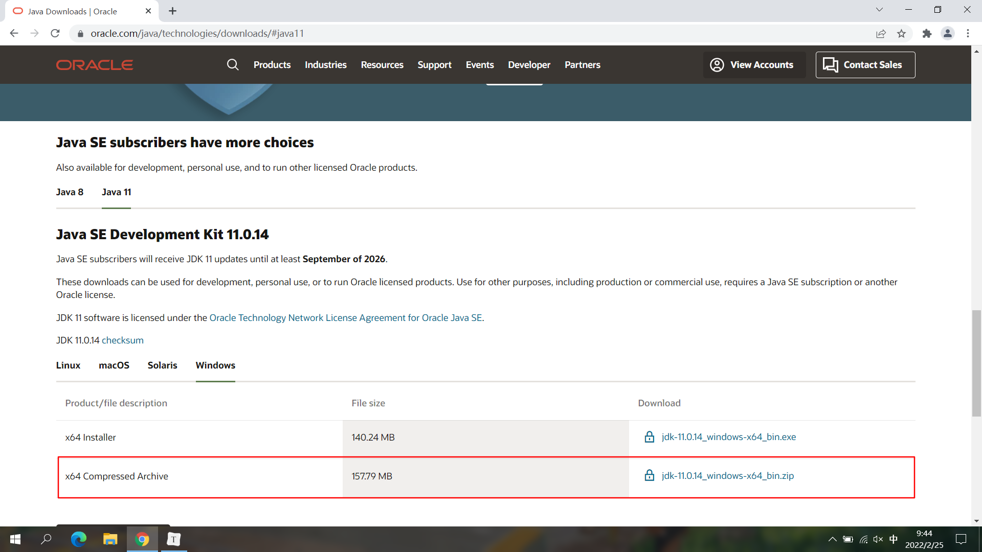
Task: Select the Java 11 tab
Action: pyautogui.click(x=116, y=192)
